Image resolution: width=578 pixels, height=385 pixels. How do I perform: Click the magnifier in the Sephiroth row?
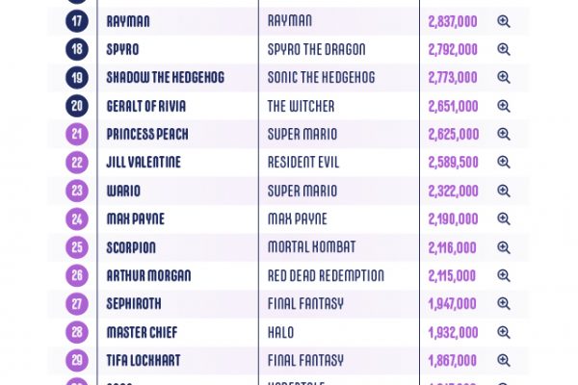pos(504,303)
